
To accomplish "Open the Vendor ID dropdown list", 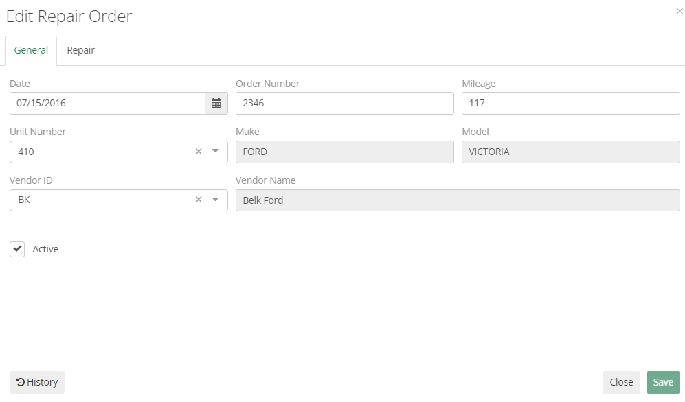I will (216, 200).
